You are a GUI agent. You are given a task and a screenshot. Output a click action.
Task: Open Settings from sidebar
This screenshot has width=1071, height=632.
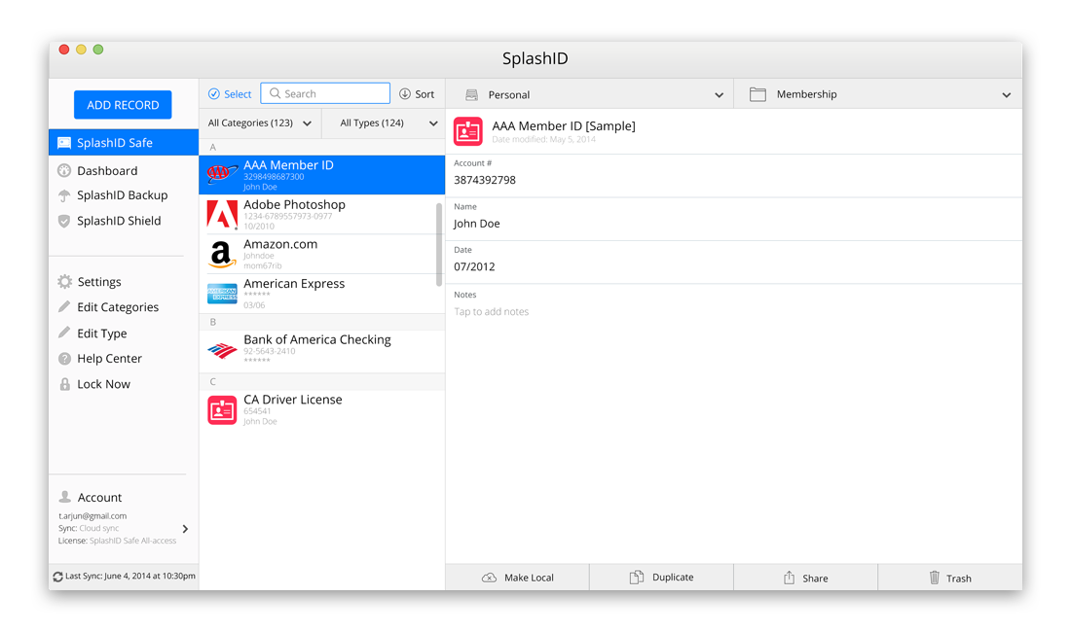(99, 282)
